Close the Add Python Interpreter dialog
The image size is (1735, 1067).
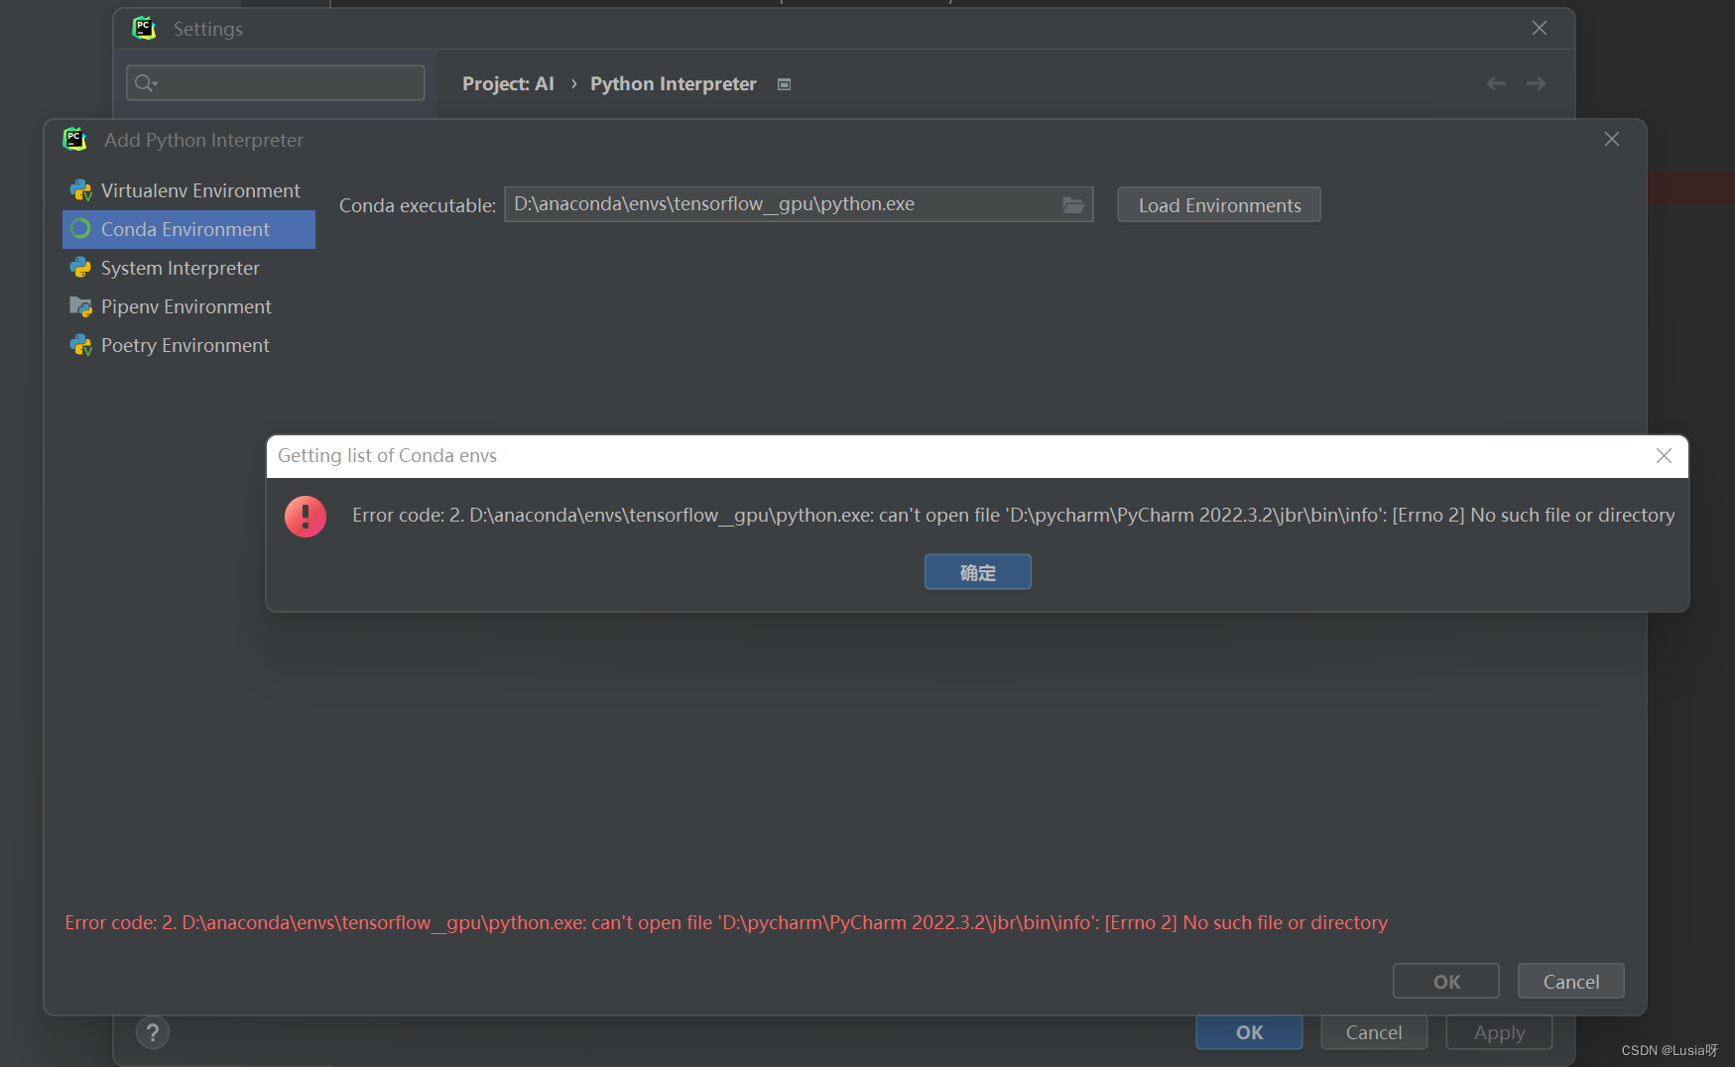(1612, 140)
